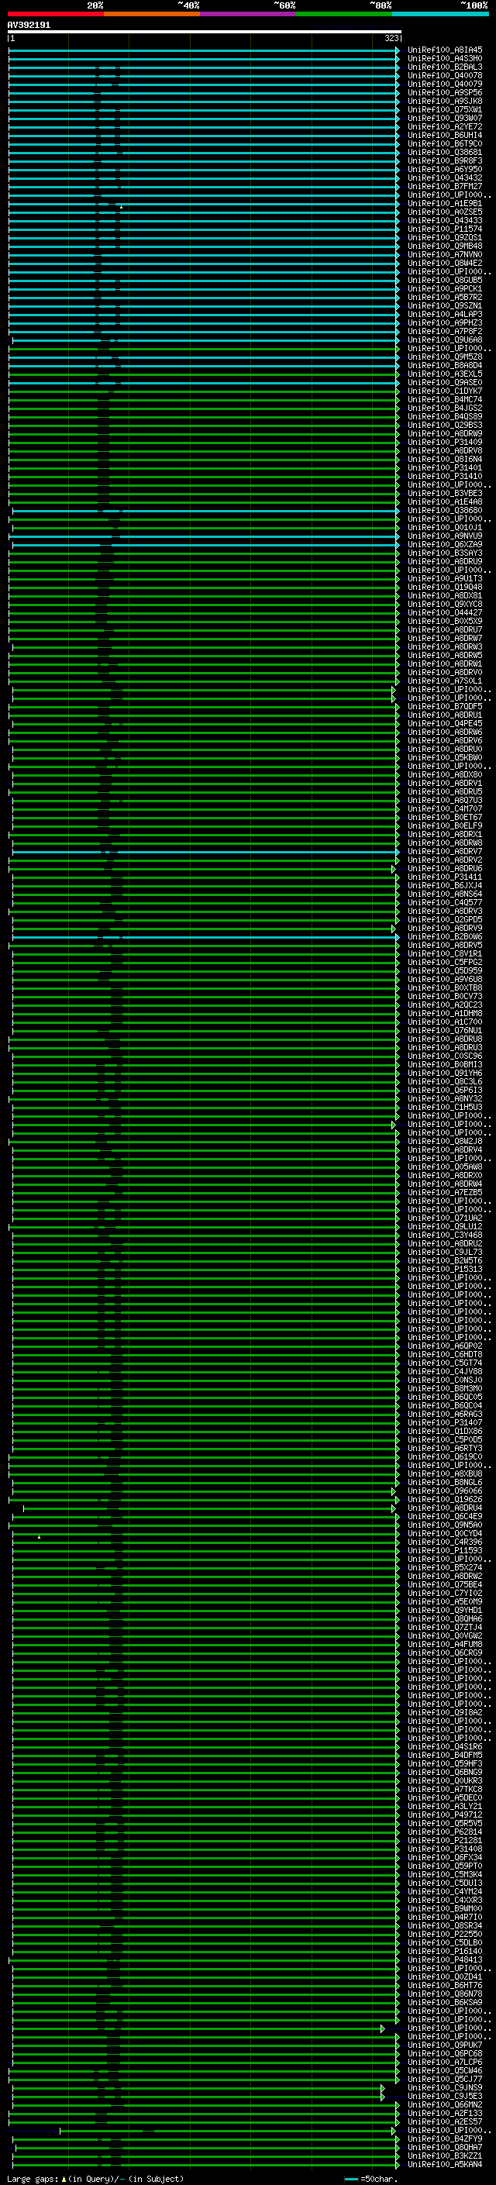Screen dimensions: 496x2185
Task: Select hit label UniRef100_A6RAG3
Action: pyautogui.click(x=444, y=1414)
